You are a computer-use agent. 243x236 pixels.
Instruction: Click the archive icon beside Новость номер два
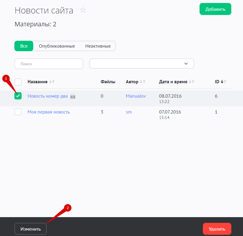(73, 96)
